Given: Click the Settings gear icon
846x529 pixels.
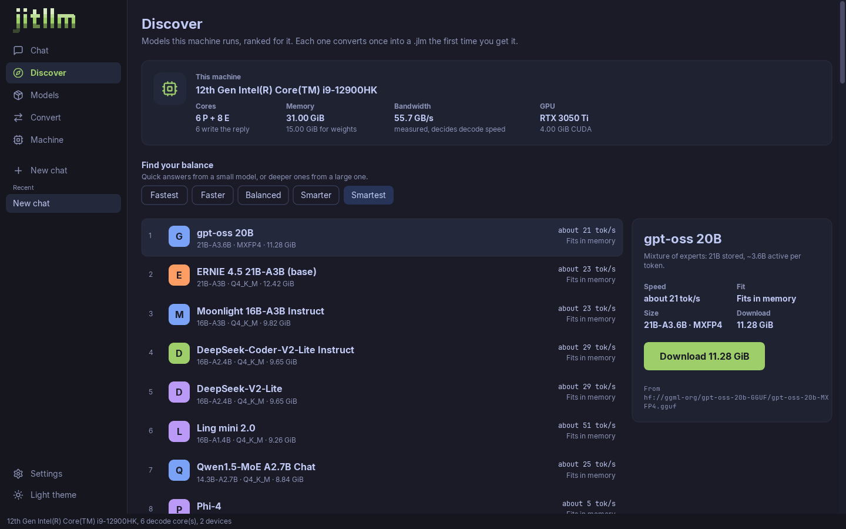Looking at the screenshot, I should click(18, 474).
